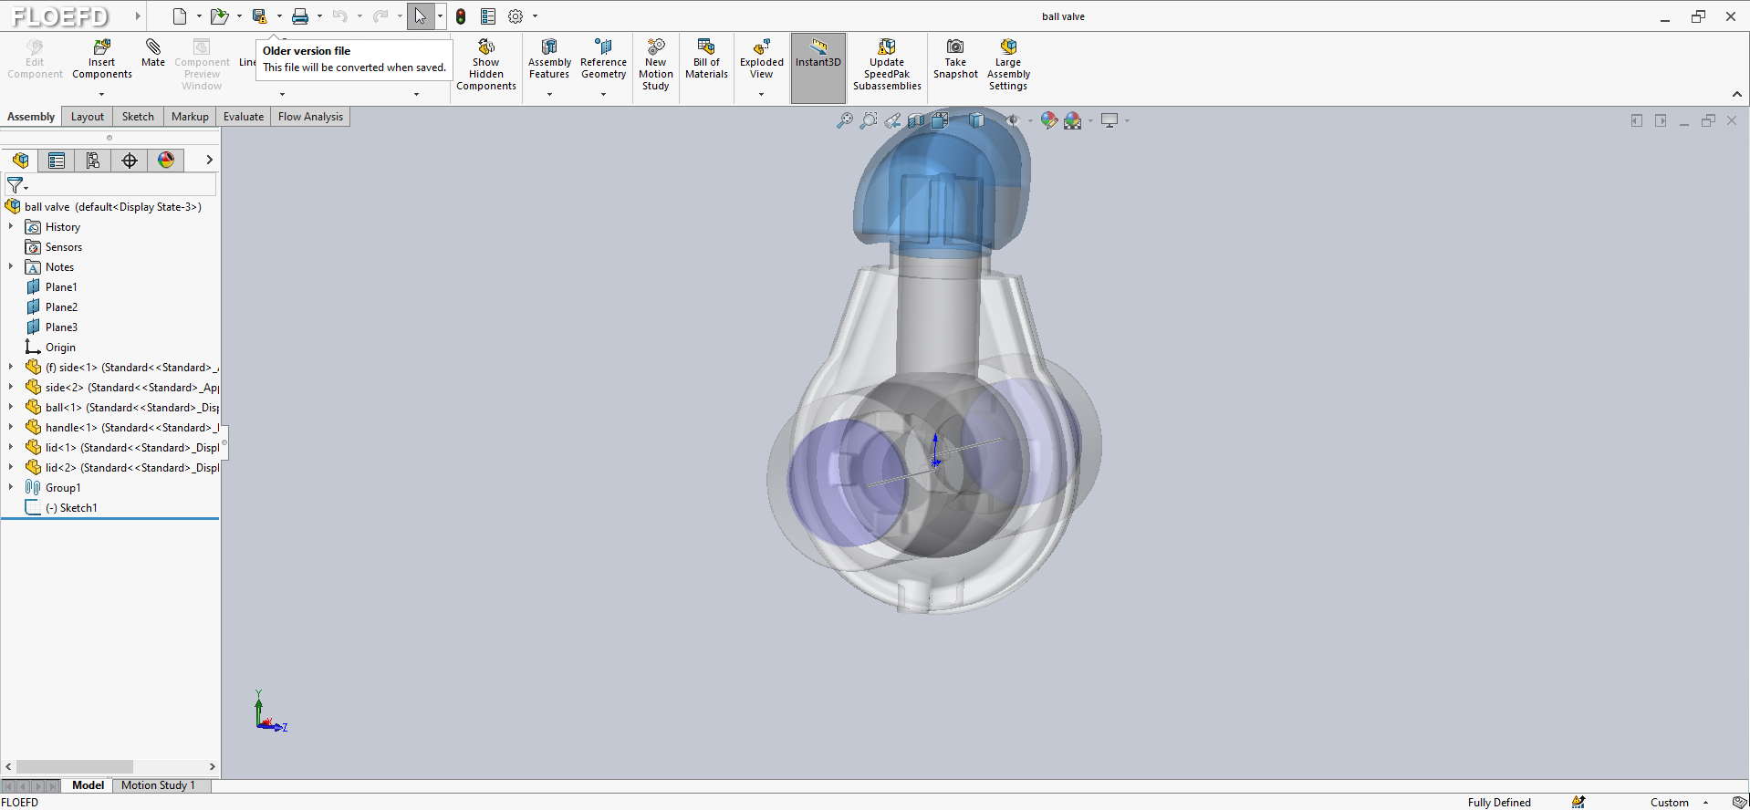Select the Mate tool
Screen dimensions: 1750x810
[x=153, y=52]
